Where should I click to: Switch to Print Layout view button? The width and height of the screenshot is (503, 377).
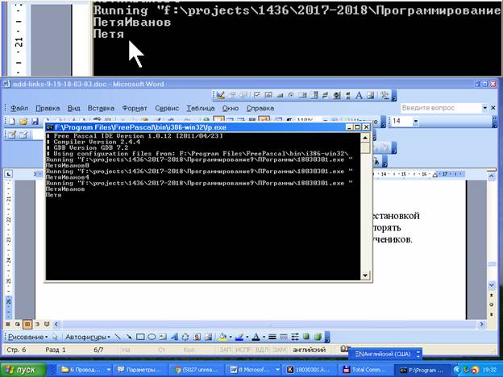(x=27, y=325)
